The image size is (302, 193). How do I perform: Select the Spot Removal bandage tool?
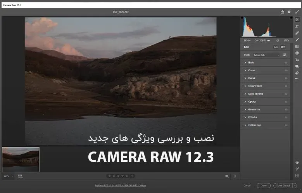(297, 33)
